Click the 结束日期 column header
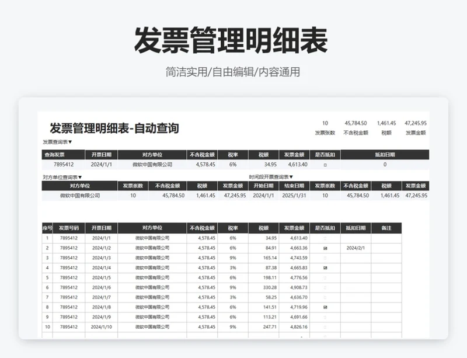 (294, 186)
